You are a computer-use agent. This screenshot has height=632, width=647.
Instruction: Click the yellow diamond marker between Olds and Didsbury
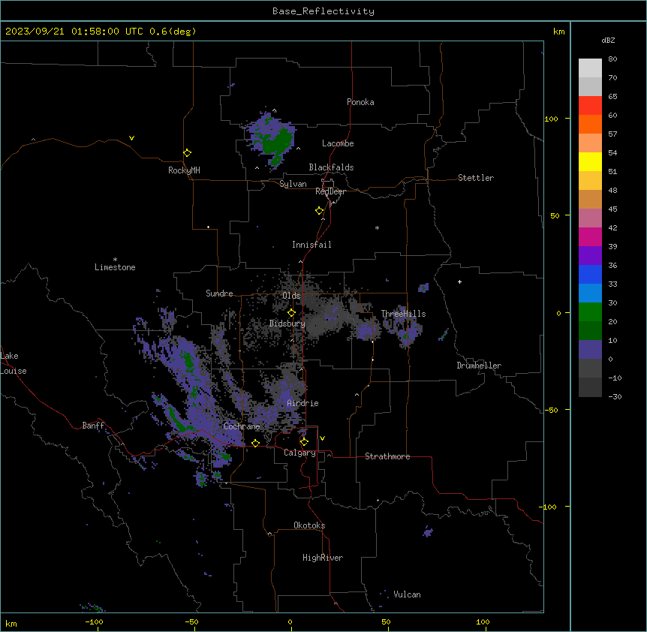291,313
